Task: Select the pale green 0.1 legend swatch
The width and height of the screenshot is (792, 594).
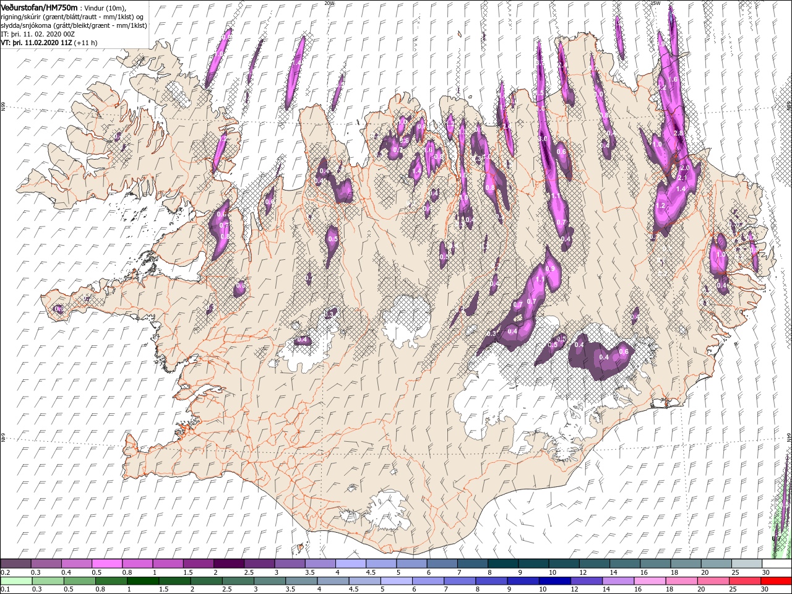Action: [x=15, y=581]
